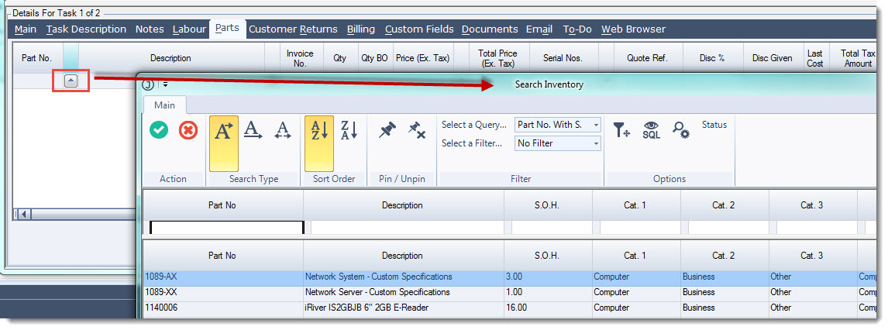Sort results by Description column header

[403, 256]
